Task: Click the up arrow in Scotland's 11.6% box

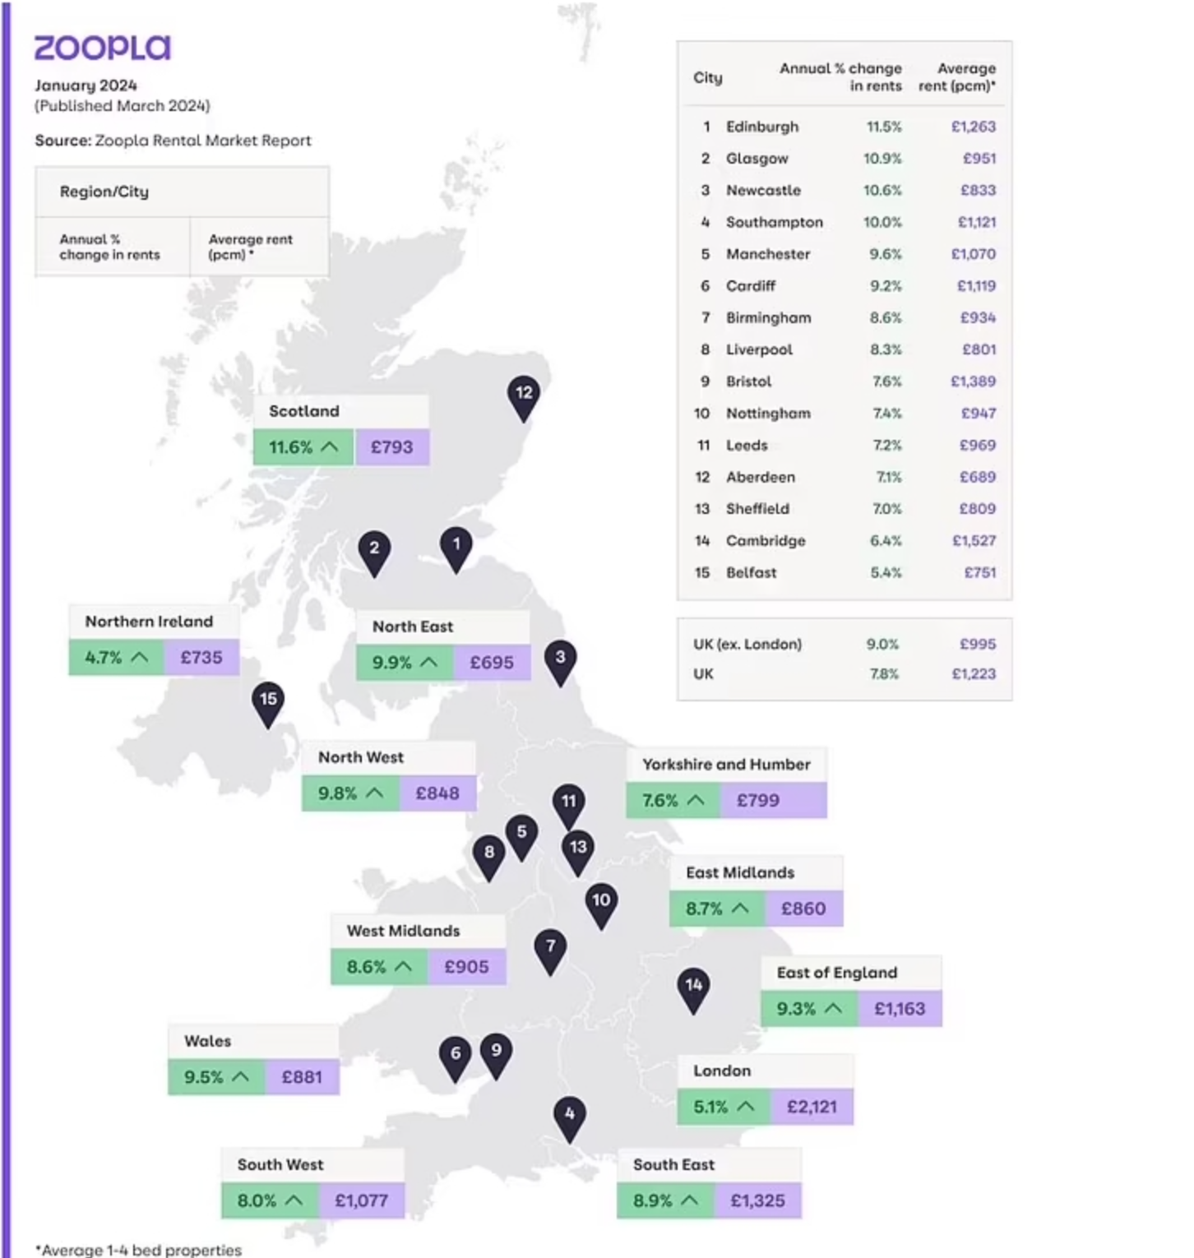Action: point(329,447)
